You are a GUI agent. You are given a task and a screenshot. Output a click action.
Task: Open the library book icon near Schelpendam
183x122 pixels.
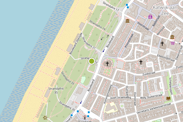tap(168, 99)
